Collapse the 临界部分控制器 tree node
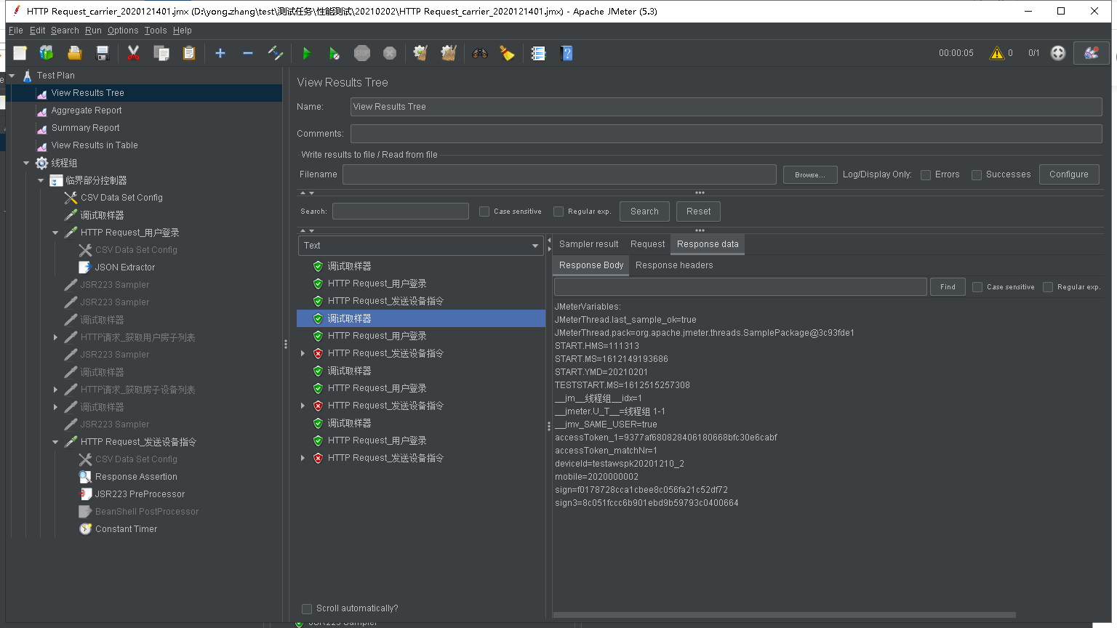 point(41,180)
